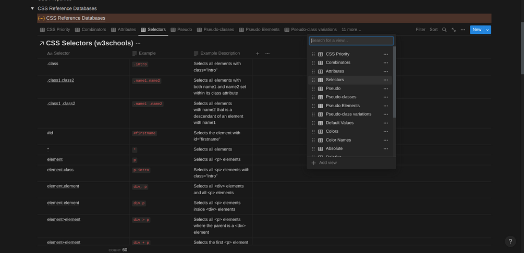Click the 'div, p' example cell
The width and height of the screenshot is (524, 253).
click(x=161, y=189)
